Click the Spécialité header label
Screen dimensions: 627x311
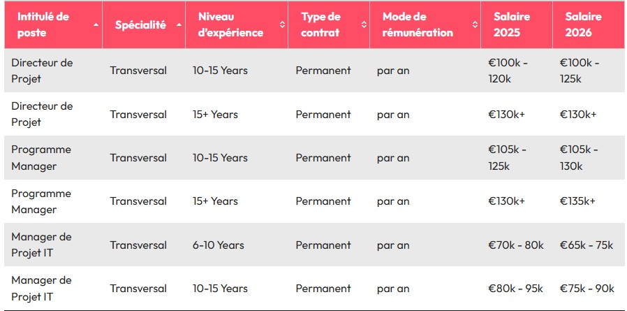click(140, 24)
